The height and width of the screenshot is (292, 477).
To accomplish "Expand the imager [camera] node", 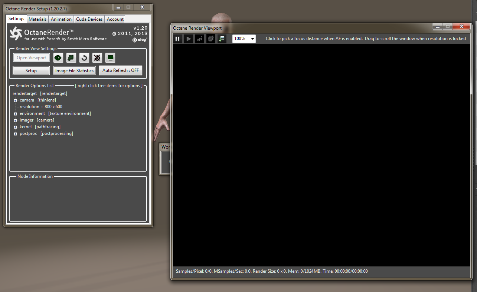I will pos(16,120).
